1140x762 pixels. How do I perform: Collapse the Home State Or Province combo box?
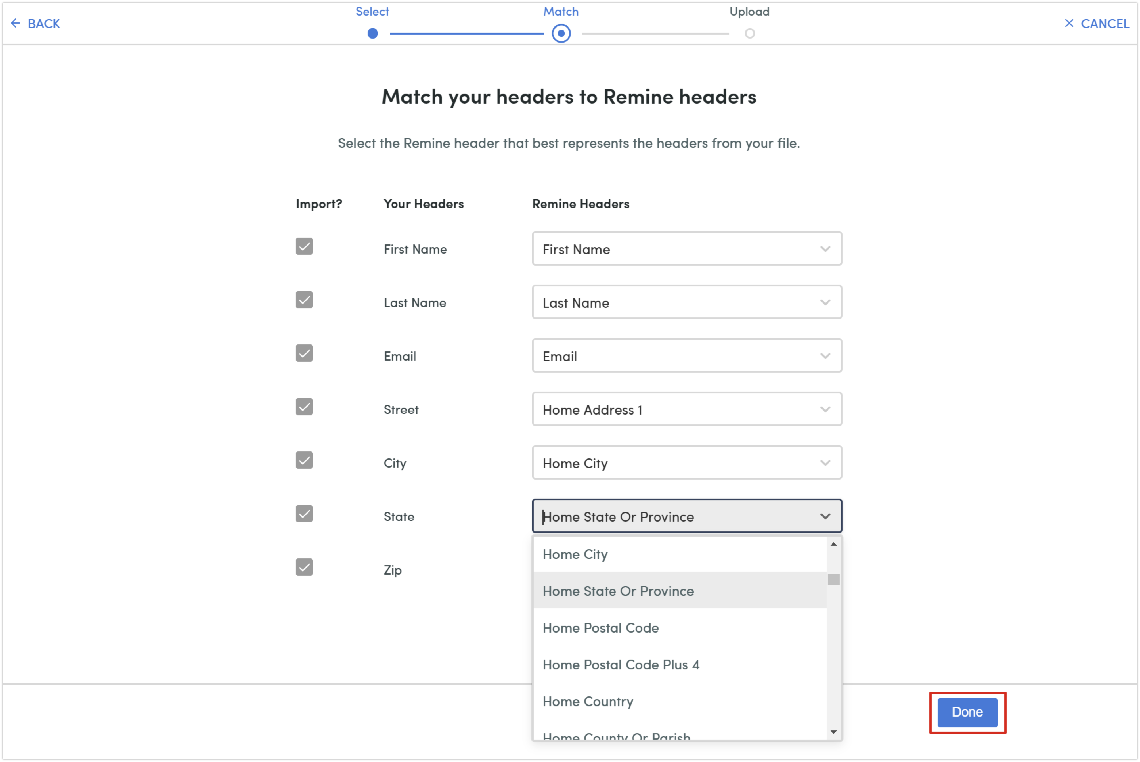point(687,516)
